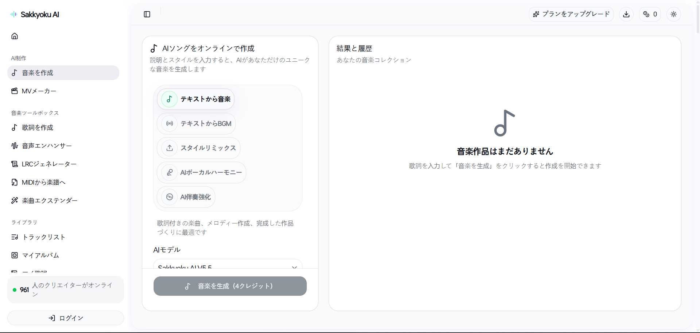700x333 pixels.
Task: Click the Sakkyoku AI logo
Action: 35,15
